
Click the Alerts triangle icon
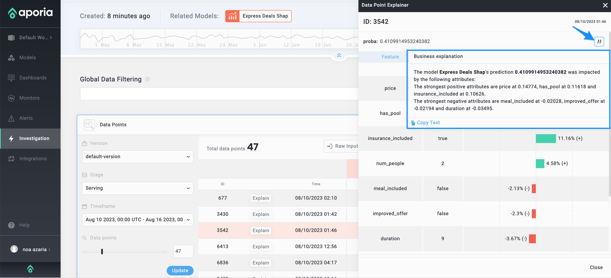pos(11,118)
